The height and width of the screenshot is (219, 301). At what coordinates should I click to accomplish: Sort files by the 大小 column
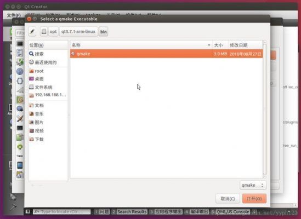point(220,45)
